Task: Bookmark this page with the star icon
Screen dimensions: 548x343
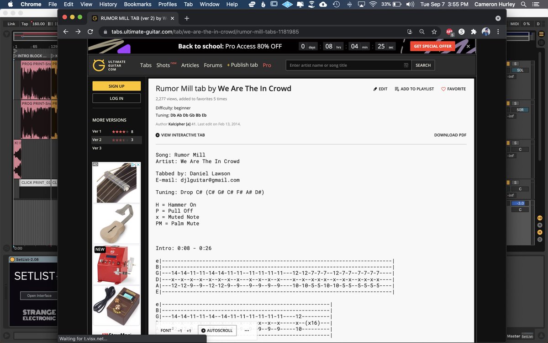Action: tap(434, 32)
